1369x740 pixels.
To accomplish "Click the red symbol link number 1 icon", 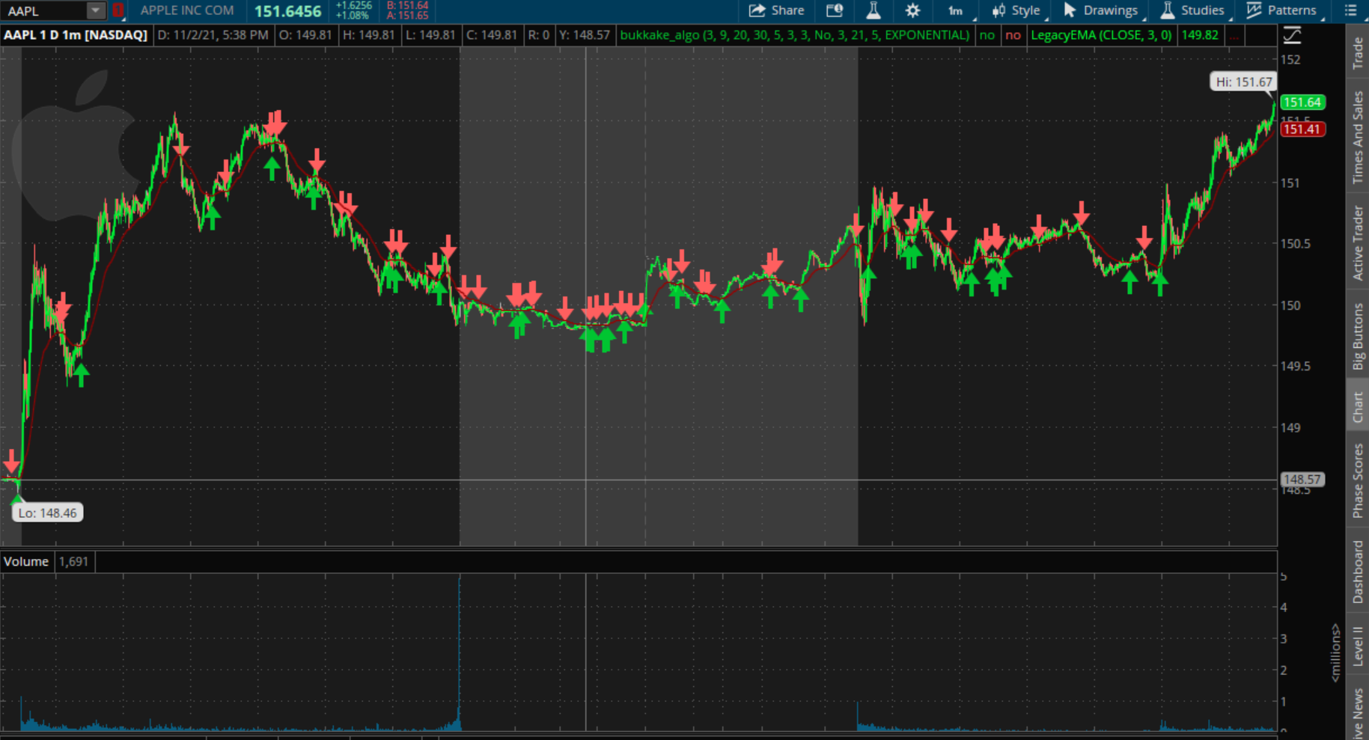I will tap(118, 10).
